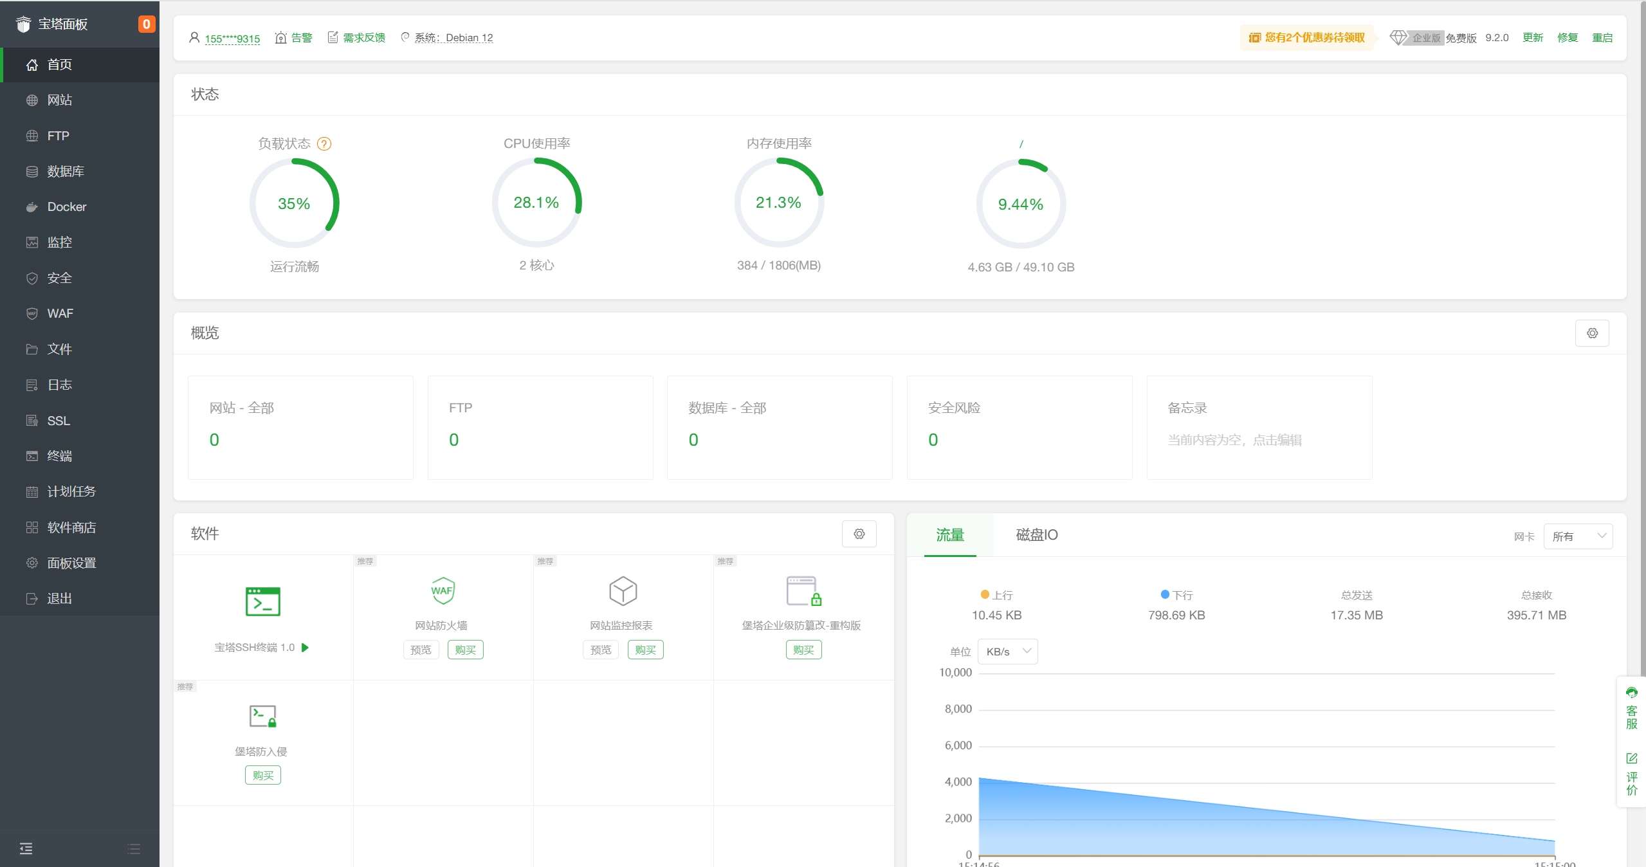Open the 首页 home sidebar item
The image size is (1646, 867).
pos(80,64)
